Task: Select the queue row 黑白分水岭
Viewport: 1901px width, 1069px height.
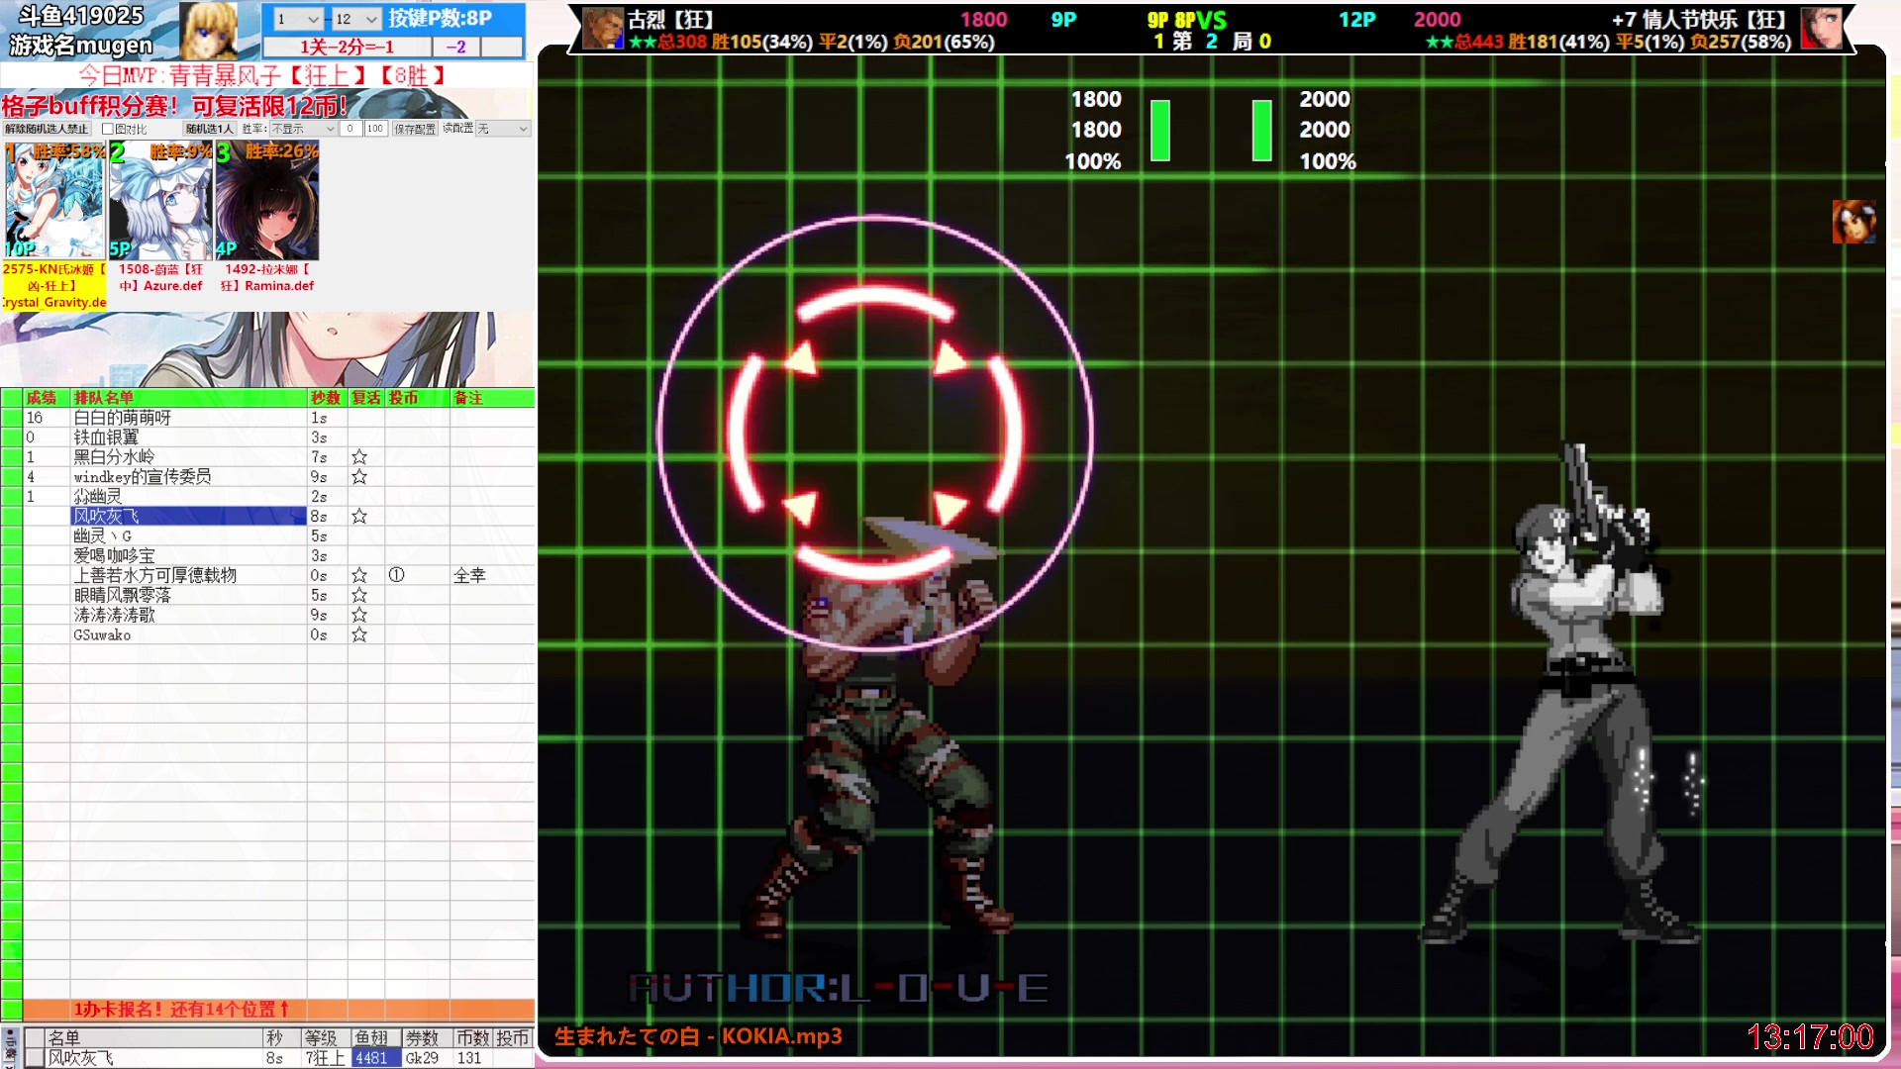Action: click(x=267, y=457)
